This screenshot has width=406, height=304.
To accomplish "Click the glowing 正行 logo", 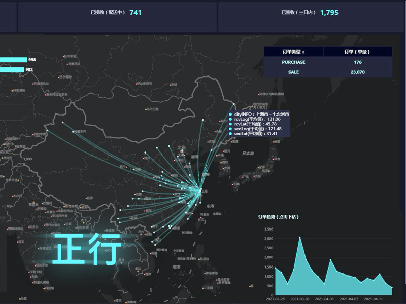I will 87,249.
